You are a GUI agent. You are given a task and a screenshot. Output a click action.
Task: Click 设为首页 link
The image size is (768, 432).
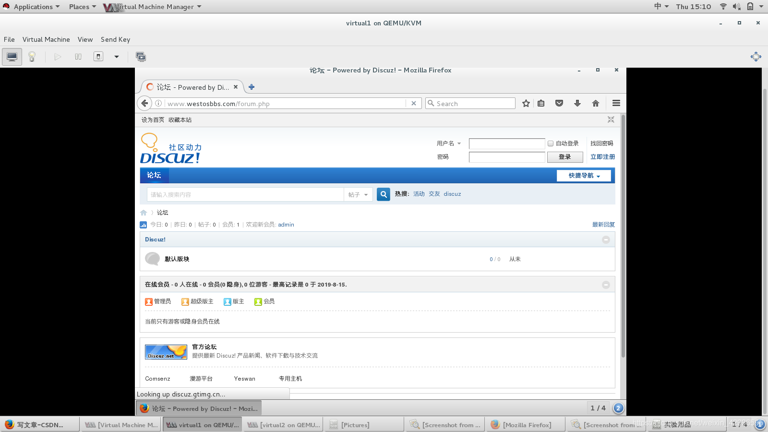point(153,120)
